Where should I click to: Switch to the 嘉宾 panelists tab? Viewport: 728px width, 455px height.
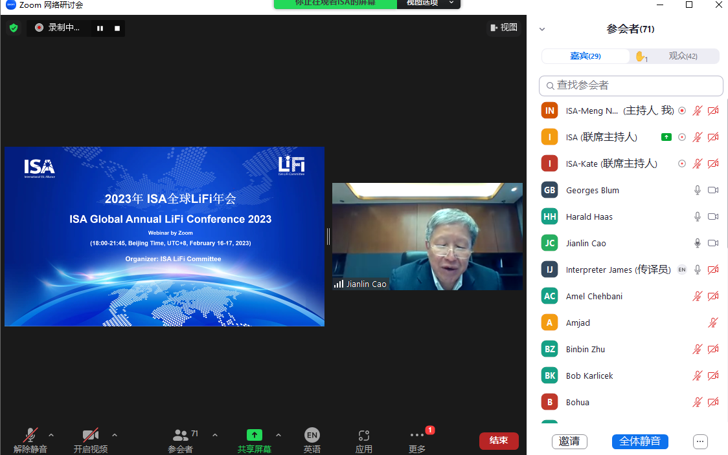coord(586,56)
